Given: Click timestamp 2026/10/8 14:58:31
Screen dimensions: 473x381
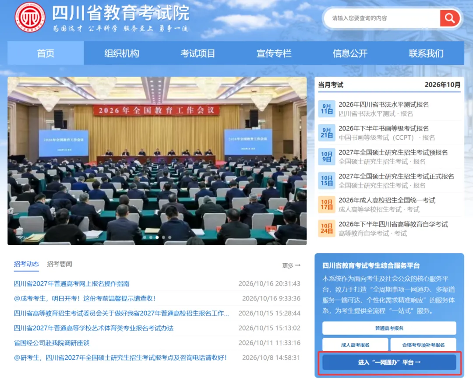Looking at the screenshot, I should click(271, 358).
